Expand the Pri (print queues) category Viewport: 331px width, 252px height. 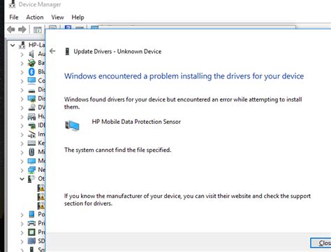22,224
